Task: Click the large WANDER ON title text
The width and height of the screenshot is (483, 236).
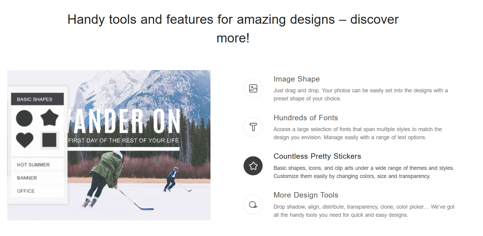Action: pos(126,121)
